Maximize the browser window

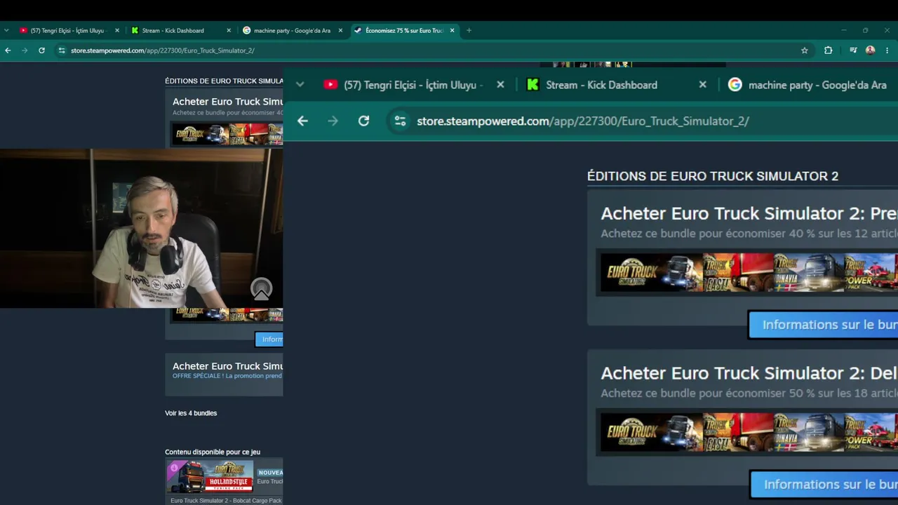coord(866,30)
